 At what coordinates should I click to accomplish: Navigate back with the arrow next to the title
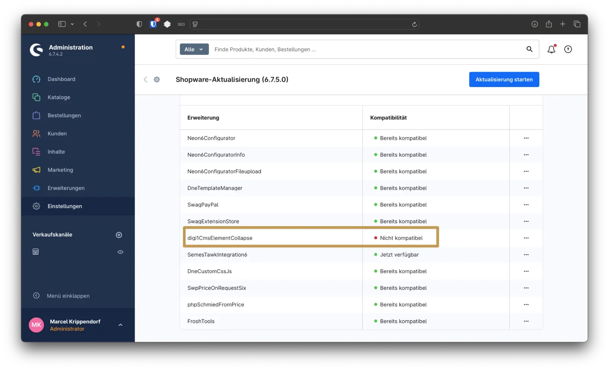(x=146, y=79)
